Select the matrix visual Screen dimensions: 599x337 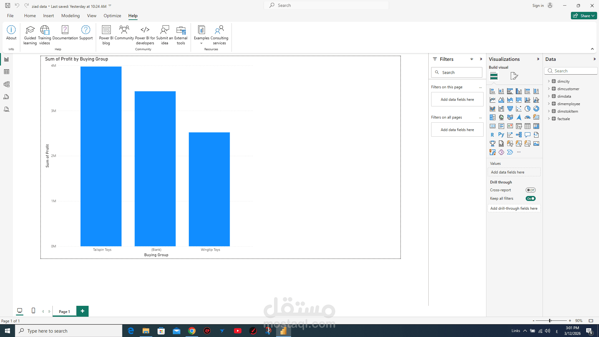tap(536, 126)
